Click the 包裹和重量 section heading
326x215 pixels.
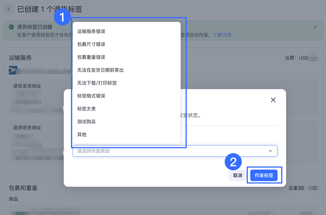point(23,188)
